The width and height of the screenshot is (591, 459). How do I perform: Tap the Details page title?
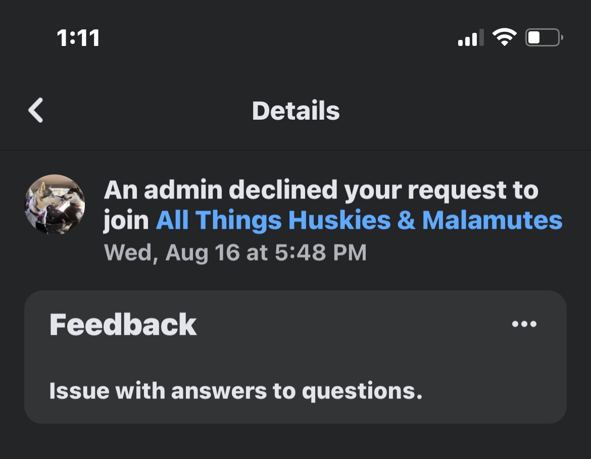[295, 111]
